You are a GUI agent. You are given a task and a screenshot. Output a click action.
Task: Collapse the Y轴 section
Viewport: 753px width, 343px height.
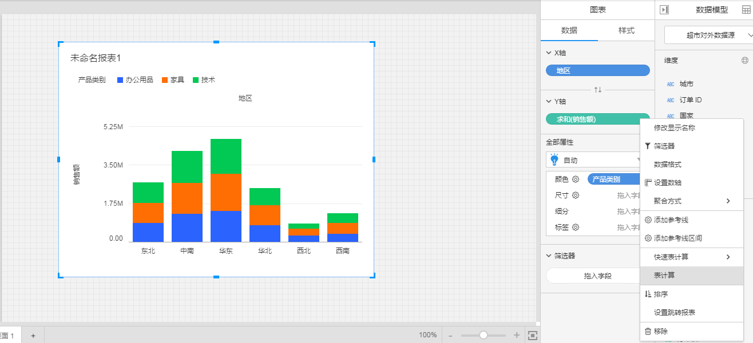[548, 101]
